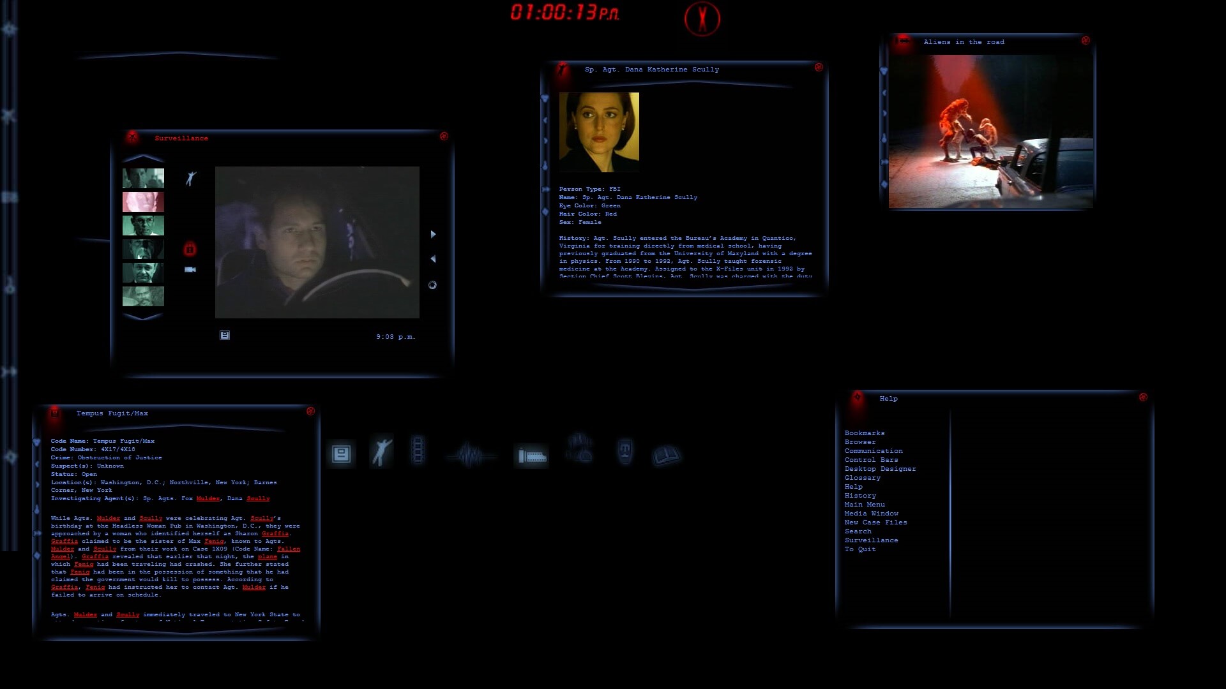The width and height of the screenshot is (1226, 689).
Task: Click the bottom diamond icon on Scully window's side strip
Action: (x=545, y=212)
